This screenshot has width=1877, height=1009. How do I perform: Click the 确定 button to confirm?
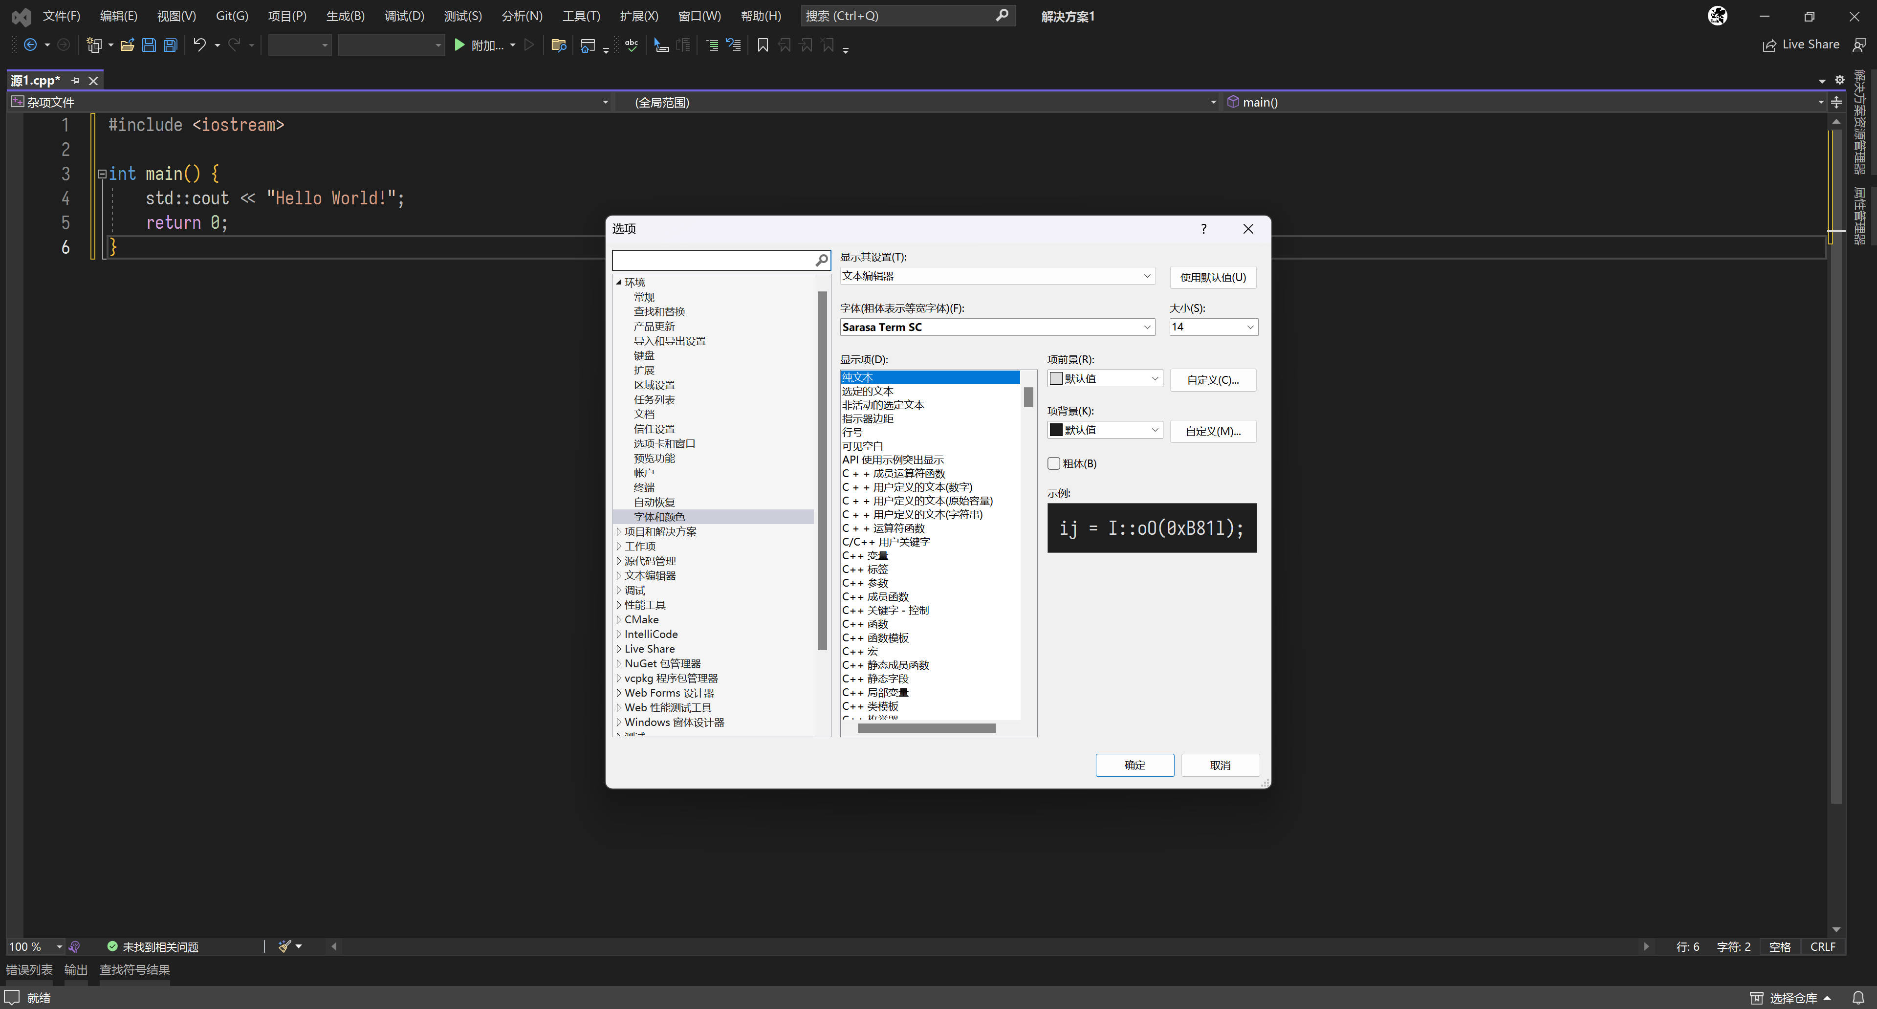(x=1135, y=765)
